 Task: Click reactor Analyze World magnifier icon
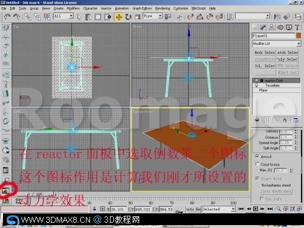point(6,179)
